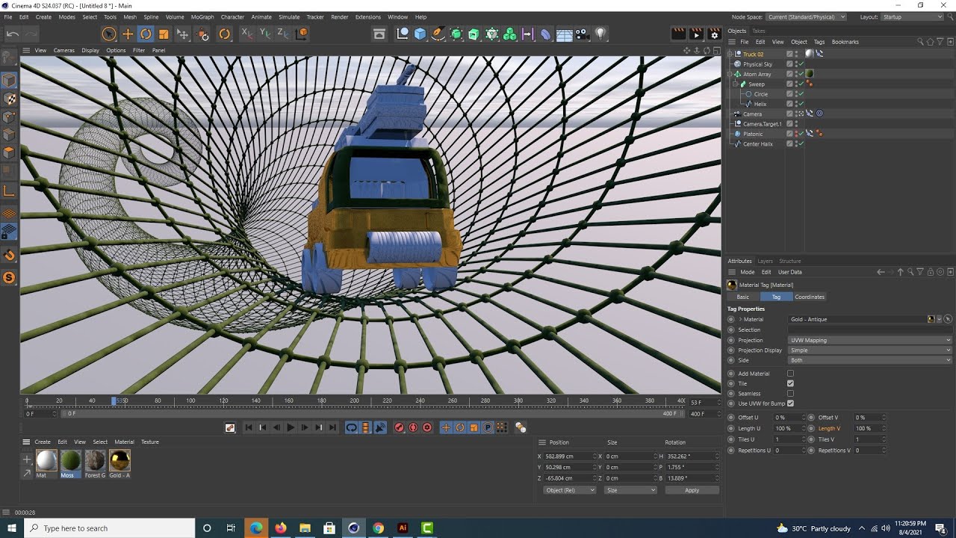Viewport: 956px width, 538px height.
Task: Add a Camera object from toolbar
Action: pyautogui.click(x=582, y=34)
